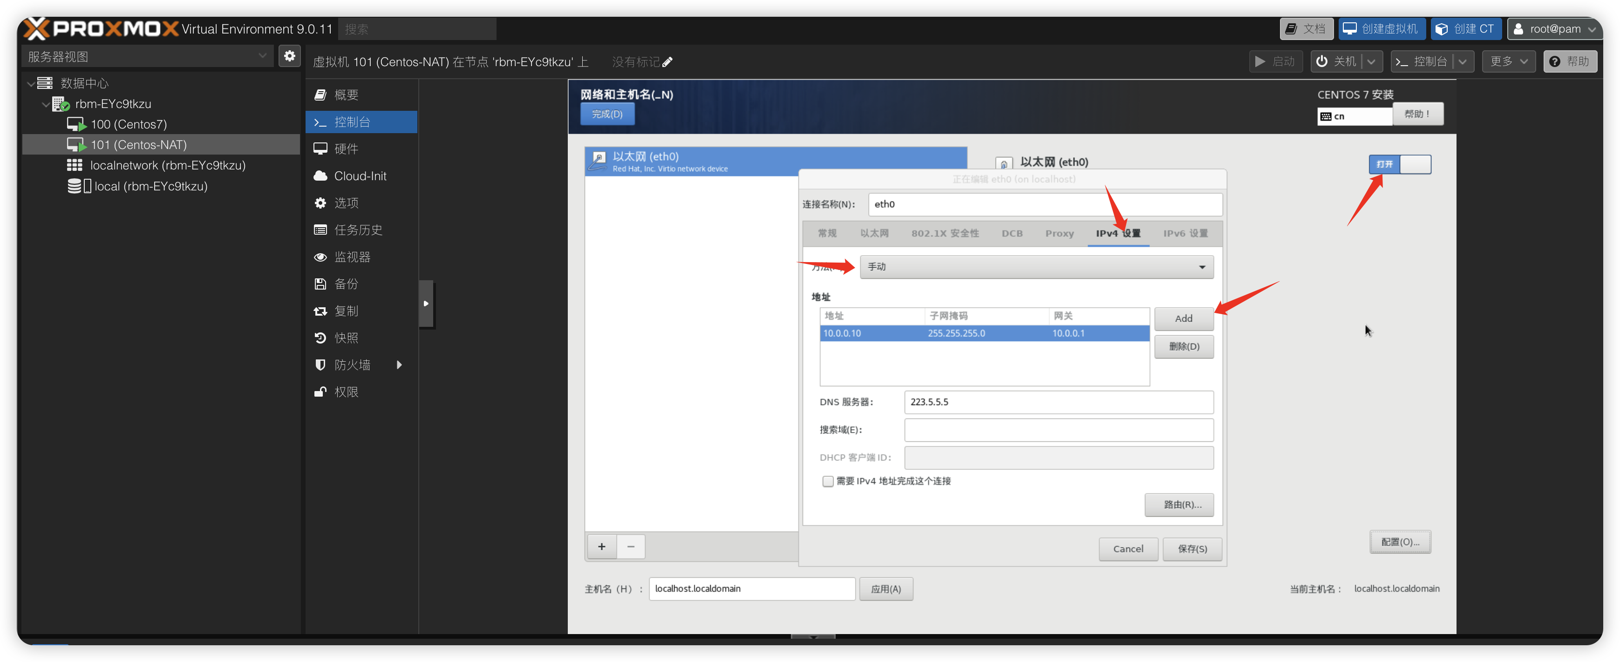The width and height of the screenshot is (1620, 662).
Task: Click the server view settings gear icon
Action: [x=289, y=56]
